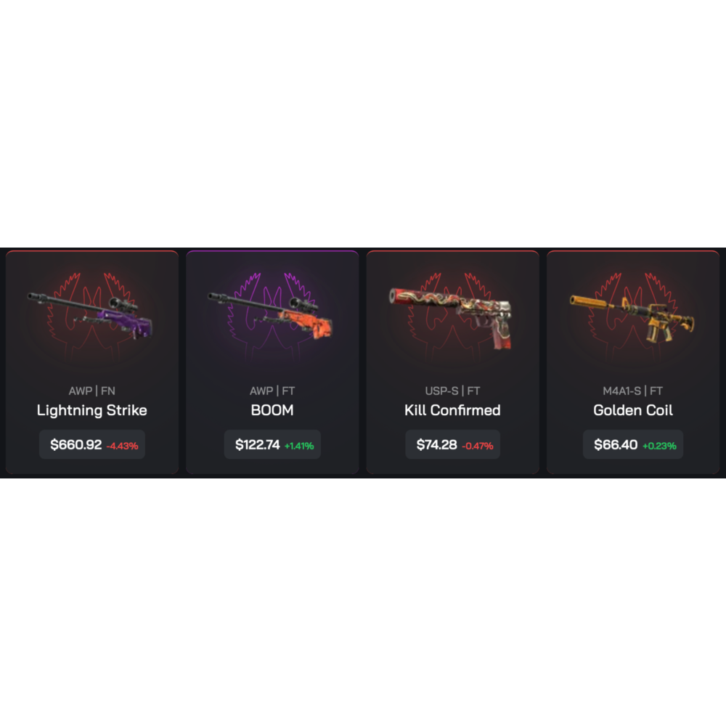Click the purple AWP Lightning Strike rifle image

coord(90,316)
